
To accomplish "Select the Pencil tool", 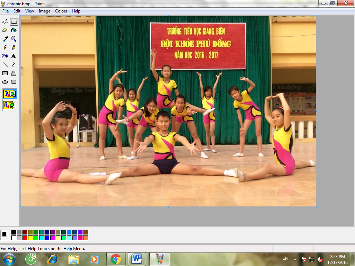I will [5, 47].
